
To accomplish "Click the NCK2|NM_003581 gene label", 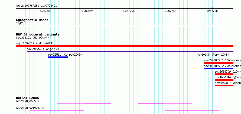I will [x=28, y=101].
